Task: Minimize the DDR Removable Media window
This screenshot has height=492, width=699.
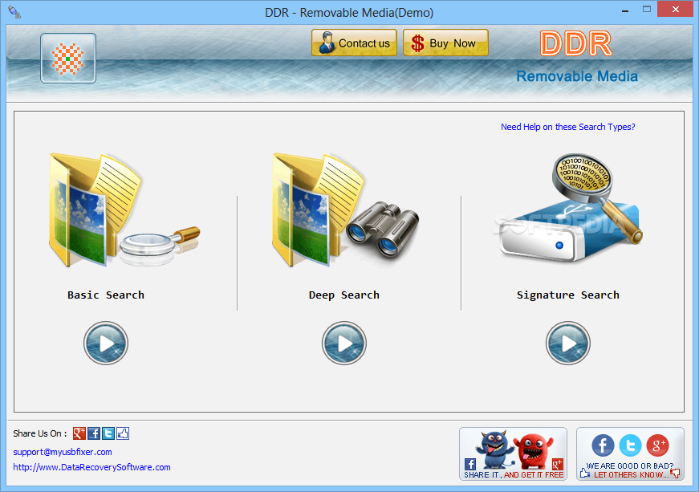Action: [x=625, y=10]
